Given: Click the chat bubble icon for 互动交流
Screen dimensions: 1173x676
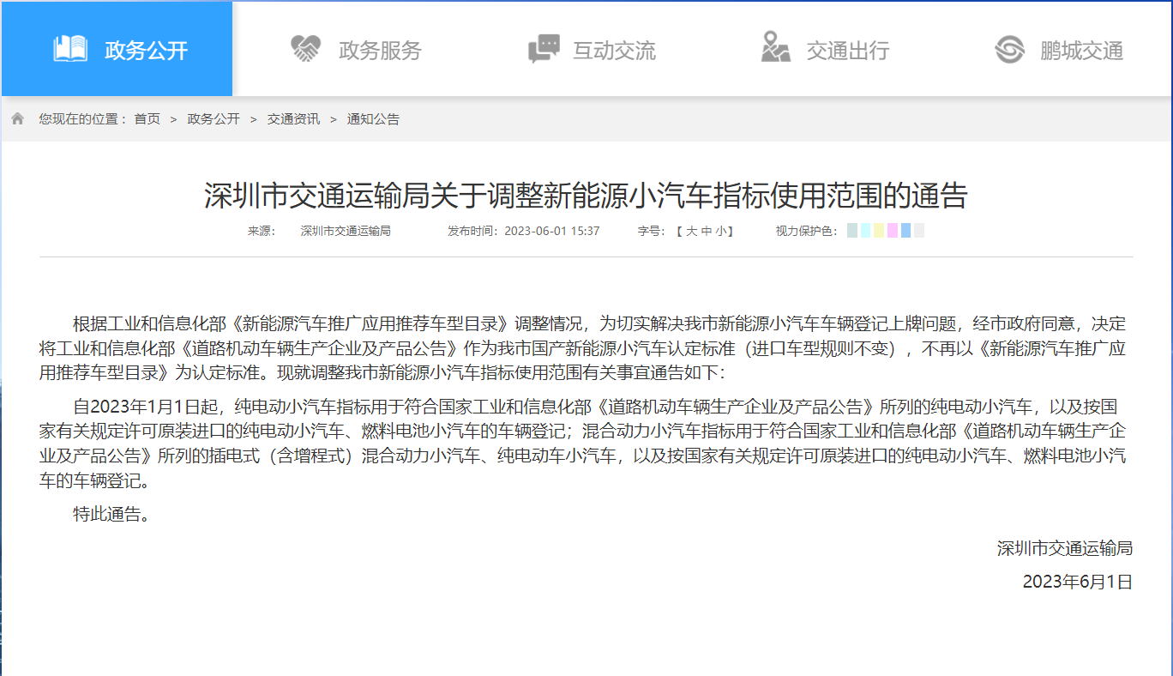Looking at the screenshot, I should (x=544, y=49).
